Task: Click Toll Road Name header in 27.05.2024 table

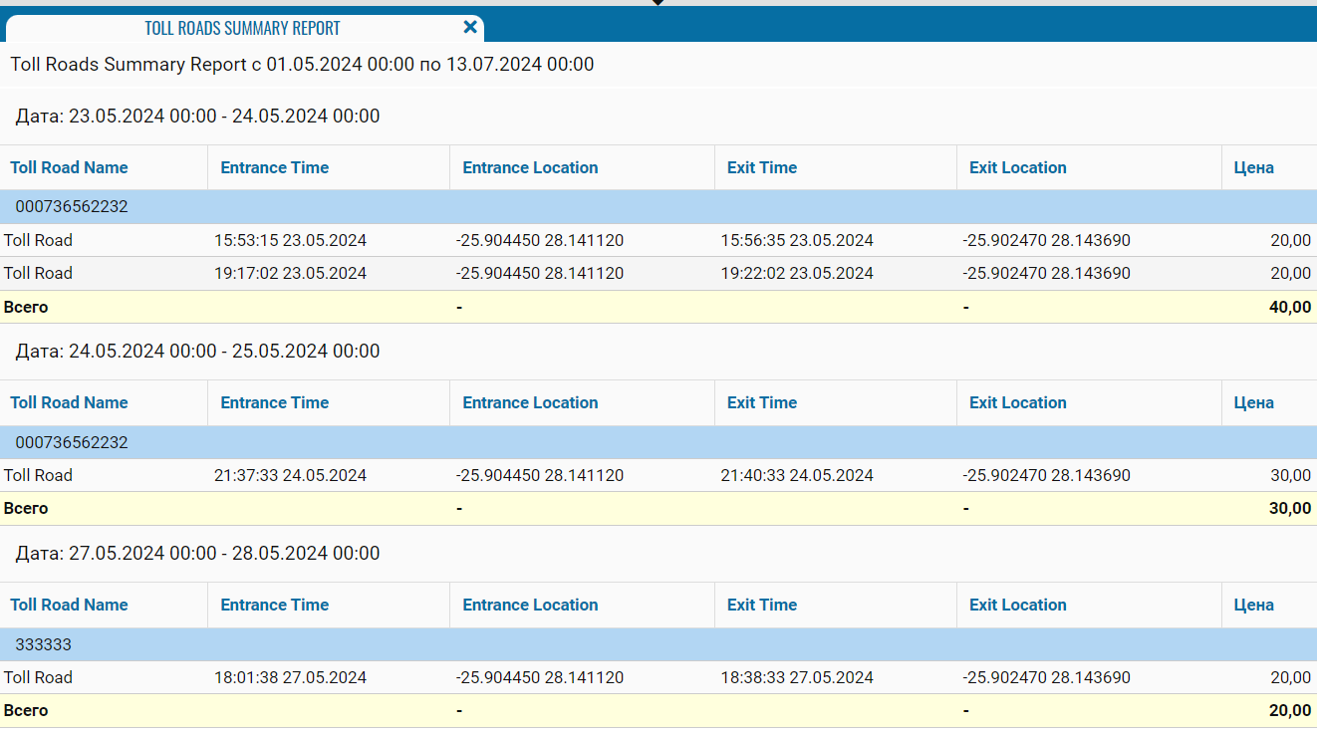Action: click(x=70, y=605)
